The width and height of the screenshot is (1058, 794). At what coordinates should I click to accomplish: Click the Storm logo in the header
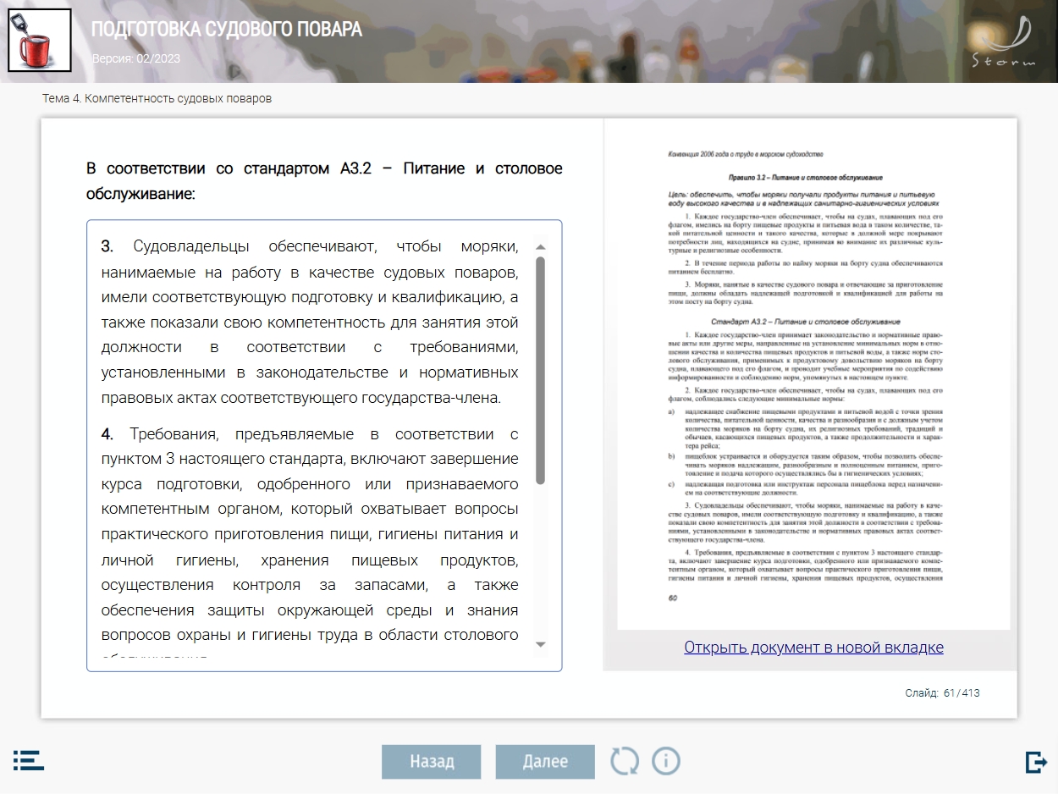[x=1003, y=44]
